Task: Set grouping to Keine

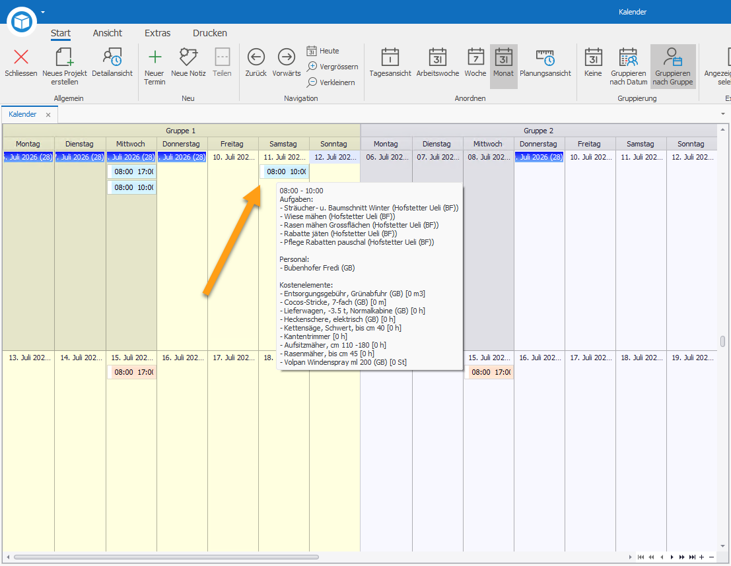Action: point(593,61)
